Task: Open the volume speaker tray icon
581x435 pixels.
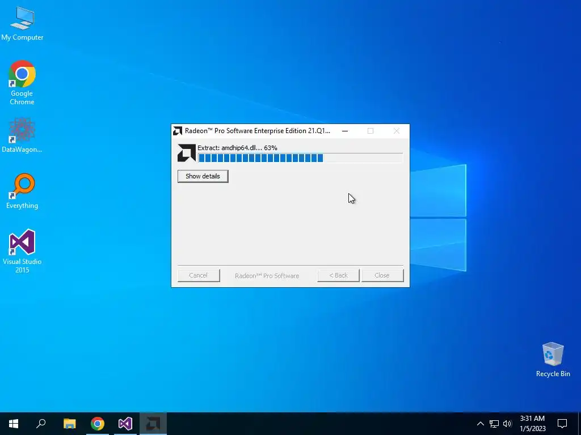Action: pos(507,424)
